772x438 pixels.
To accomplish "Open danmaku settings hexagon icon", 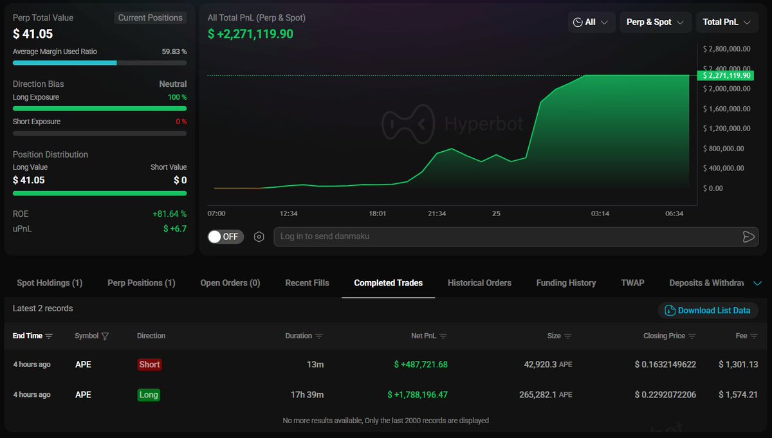I will click(259, 237).
